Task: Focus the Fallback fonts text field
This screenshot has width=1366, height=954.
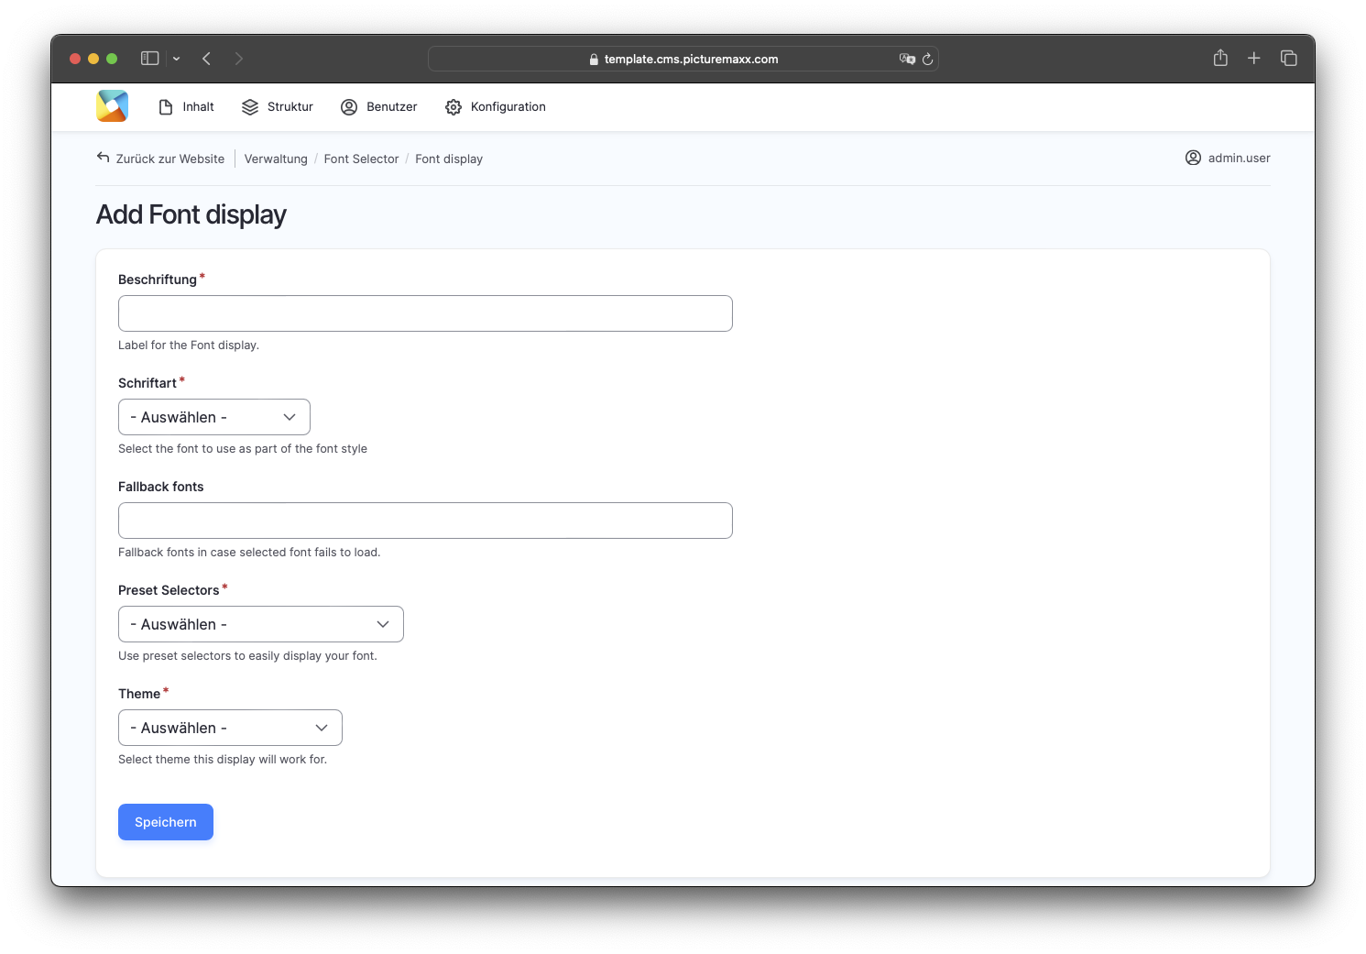Action: click(425, 521)
